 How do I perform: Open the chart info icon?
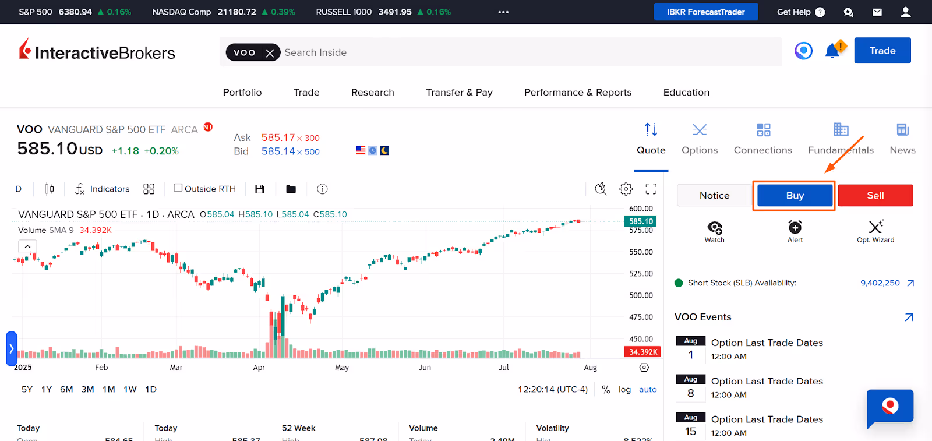(322, 189)
